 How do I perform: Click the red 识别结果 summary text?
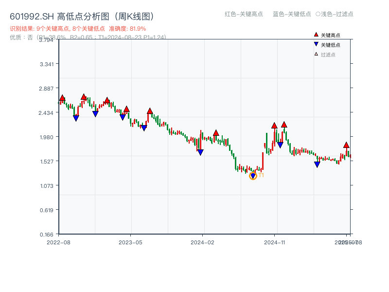pos(78,29)
